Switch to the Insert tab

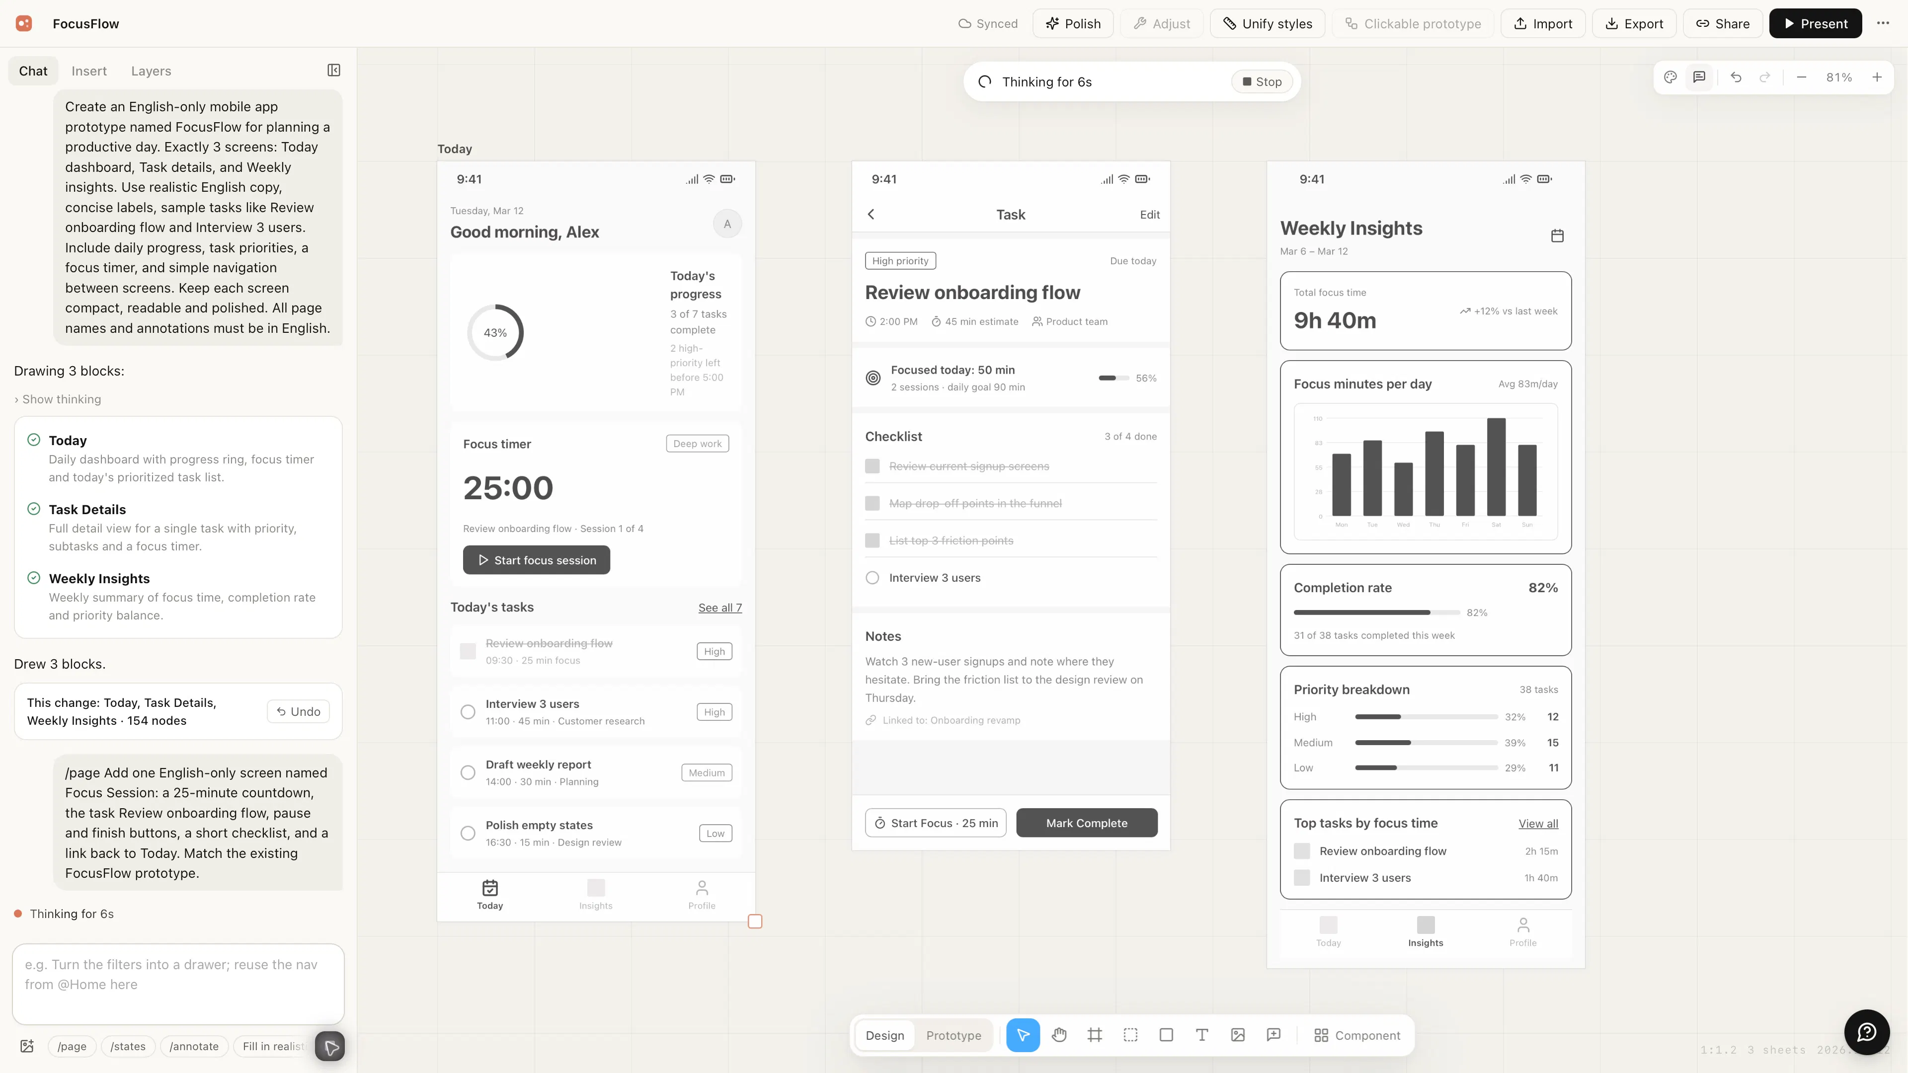pos(89,71)
